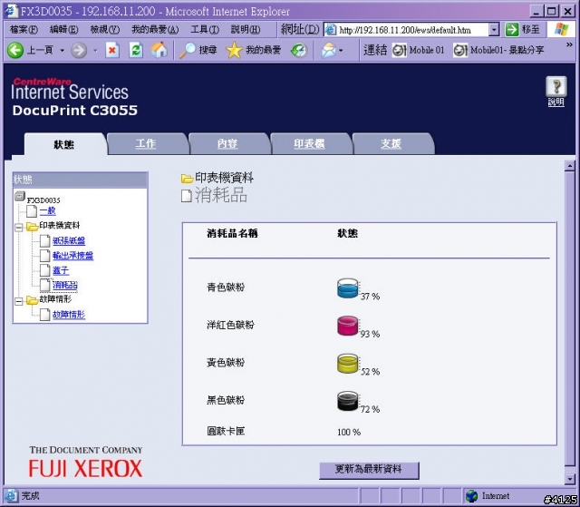Screen dimensions: 580x507
Task: Click Internet zone globe in status bar
Action: pos(471,496)
